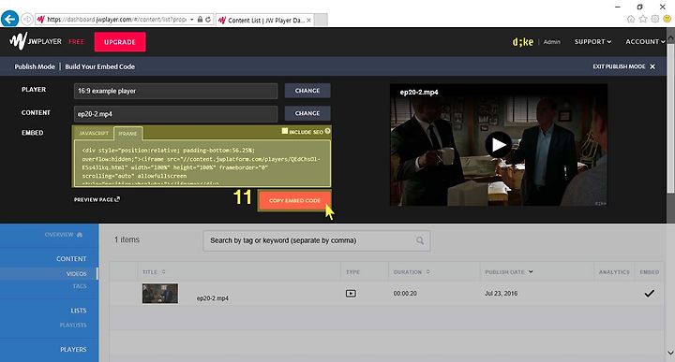Image resolution: width=675 pixels, height=362 pixels.
Task: Open the SUPPORT dropdown menu
Action: (592, 42)
